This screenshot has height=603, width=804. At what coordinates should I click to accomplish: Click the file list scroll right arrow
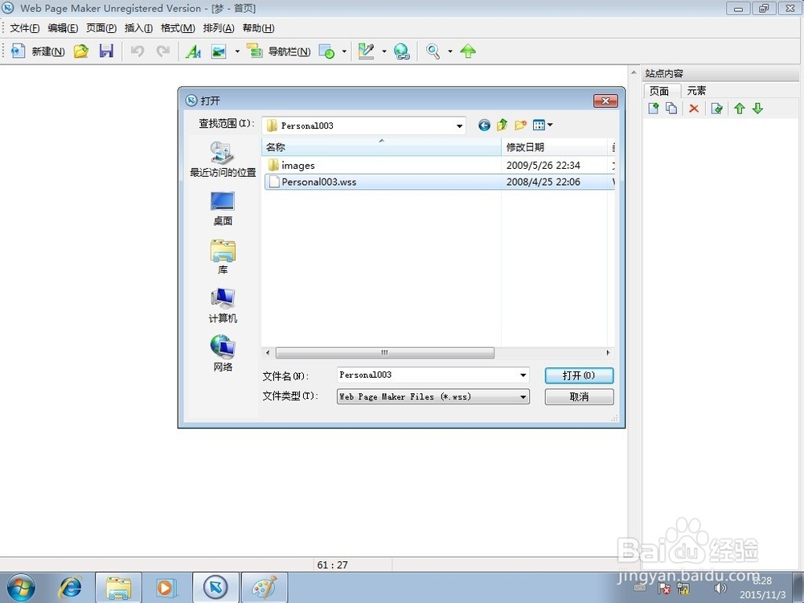pos(608,353)
